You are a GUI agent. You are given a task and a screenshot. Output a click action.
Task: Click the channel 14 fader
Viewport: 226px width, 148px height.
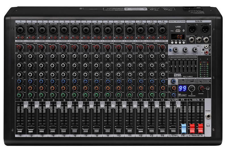click(x=162, y=129)
